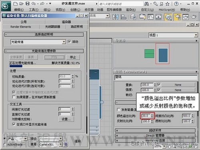Select the 产品 radio button
Image resolution: width=200 pixels, height=150 pixels.
4,138
